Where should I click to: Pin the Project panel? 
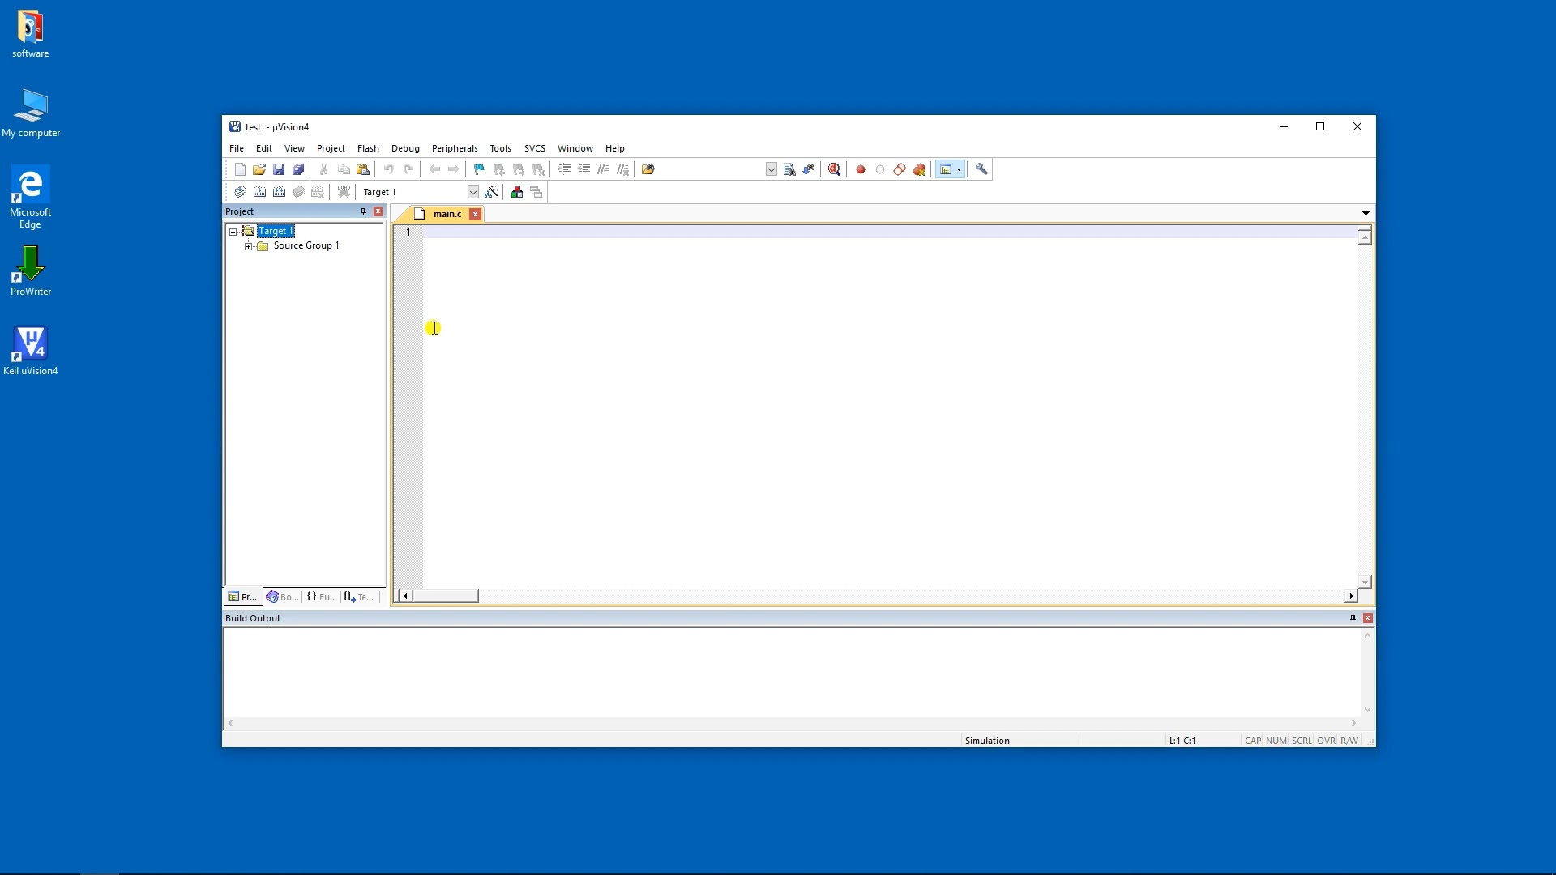(363, 211)
